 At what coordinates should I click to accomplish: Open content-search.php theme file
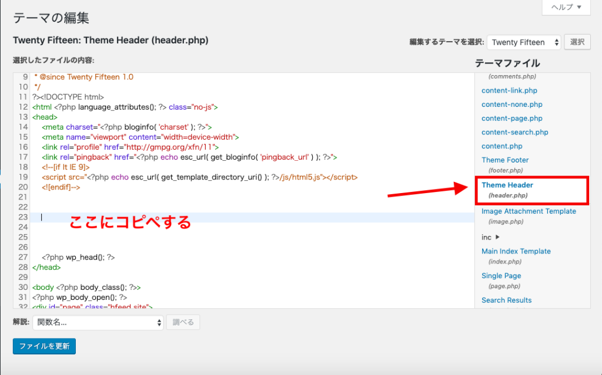coord(515,132)
